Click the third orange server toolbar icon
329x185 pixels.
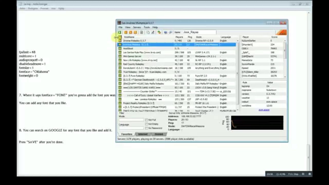tap(135, 32)
